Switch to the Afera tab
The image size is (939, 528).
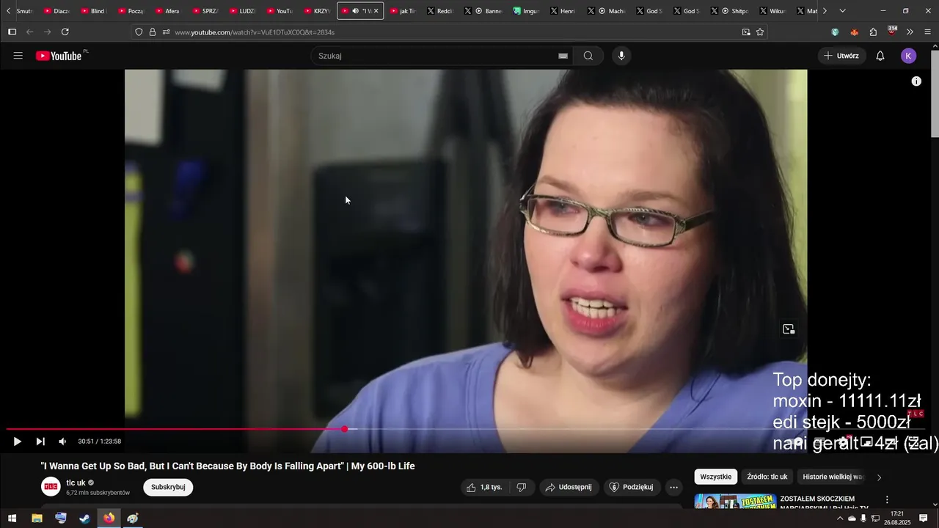[x=168, y=11]
